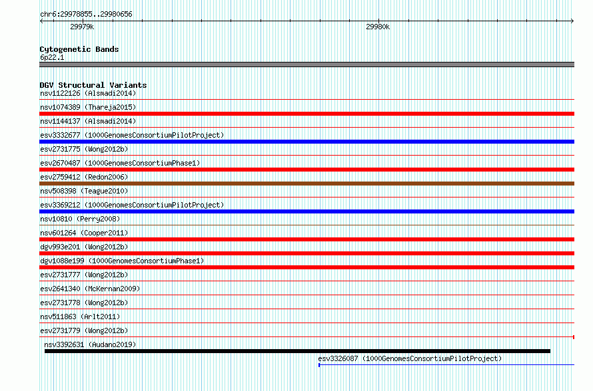Select the red bar under esv2670487
Viewport: 593px width, 391px height.
[x=306, y=170]
